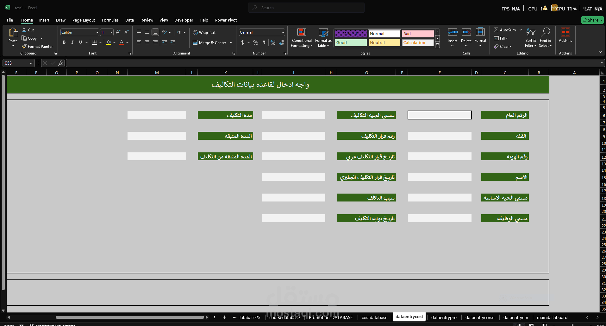Open the Formulas ribbon tab
606x326 pixels.
click(x=110, y=20)
